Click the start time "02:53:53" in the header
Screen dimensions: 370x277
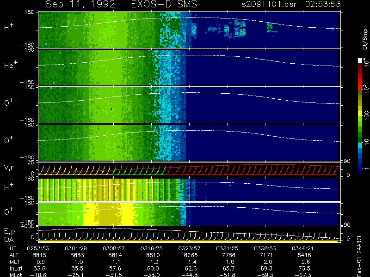point(323,4)
